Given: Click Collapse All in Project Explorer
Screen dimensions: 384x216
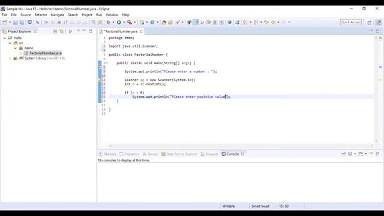Looking at the screenshot, I should click(55, 31).
